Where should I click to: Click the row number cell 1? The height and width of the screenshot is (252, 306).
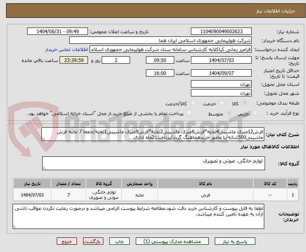[293, 195]
